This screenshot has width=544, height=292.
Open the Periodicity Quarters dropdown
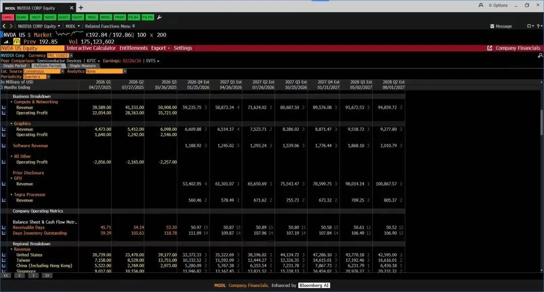tap(36, 77)
